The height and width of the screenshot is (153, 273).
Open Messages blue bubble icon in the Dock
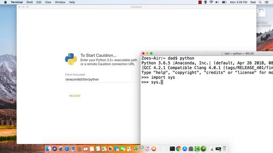point(116,149)
